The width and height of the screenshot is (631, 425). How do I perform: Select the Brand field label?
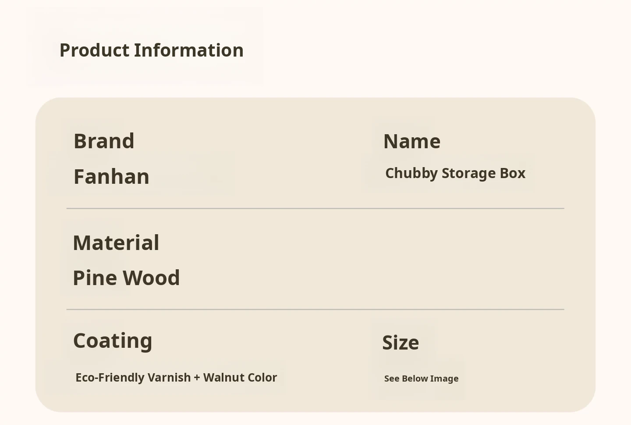coord(104,141)
